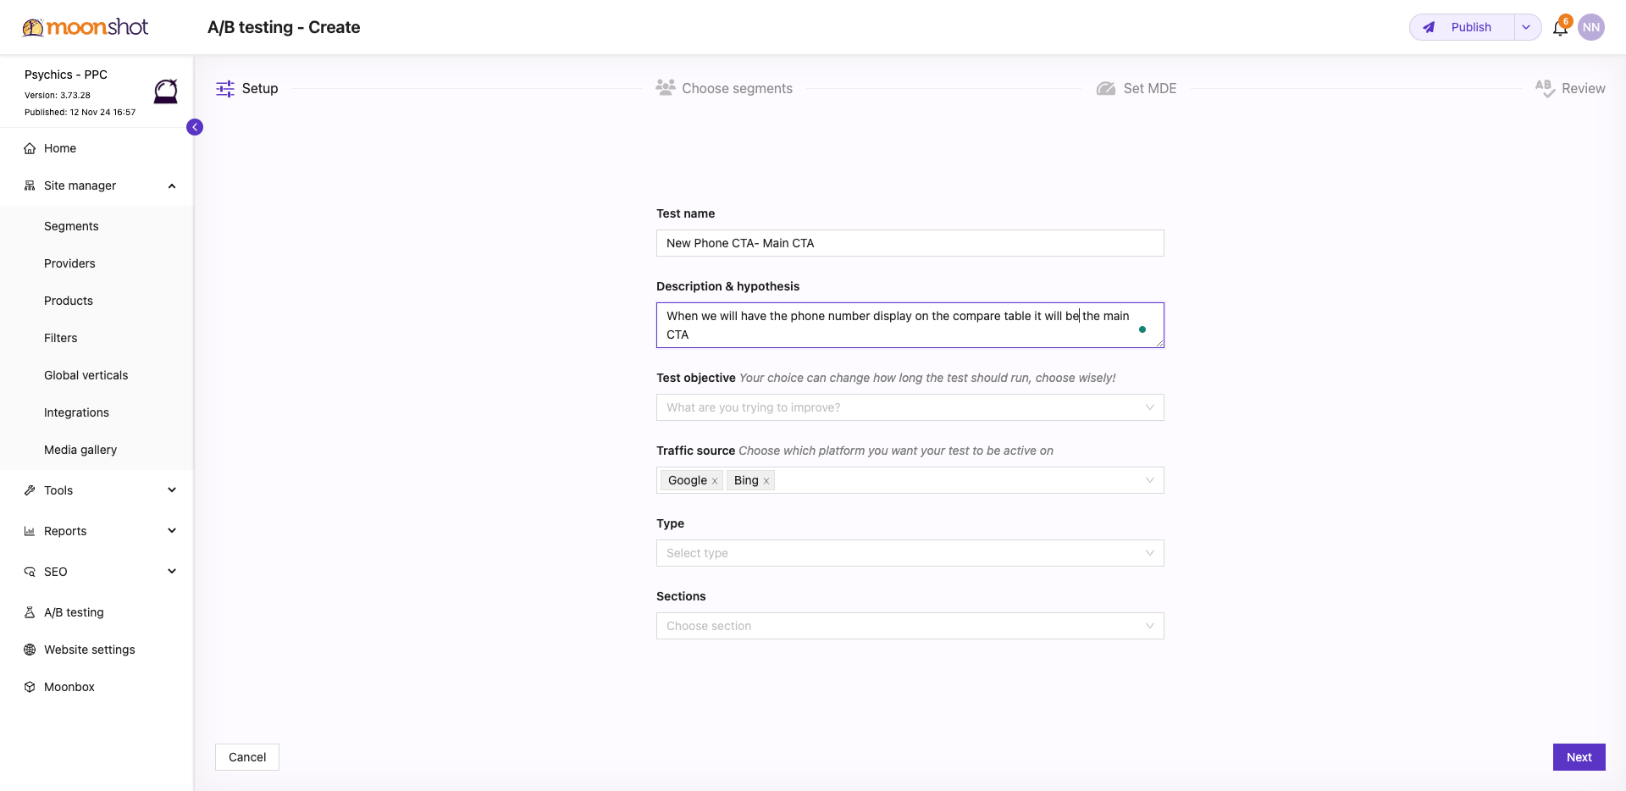The height and width of the screenshot is (791, 1626).
Task: Click the green dot in description field
Action: (x=1142, y=329)
